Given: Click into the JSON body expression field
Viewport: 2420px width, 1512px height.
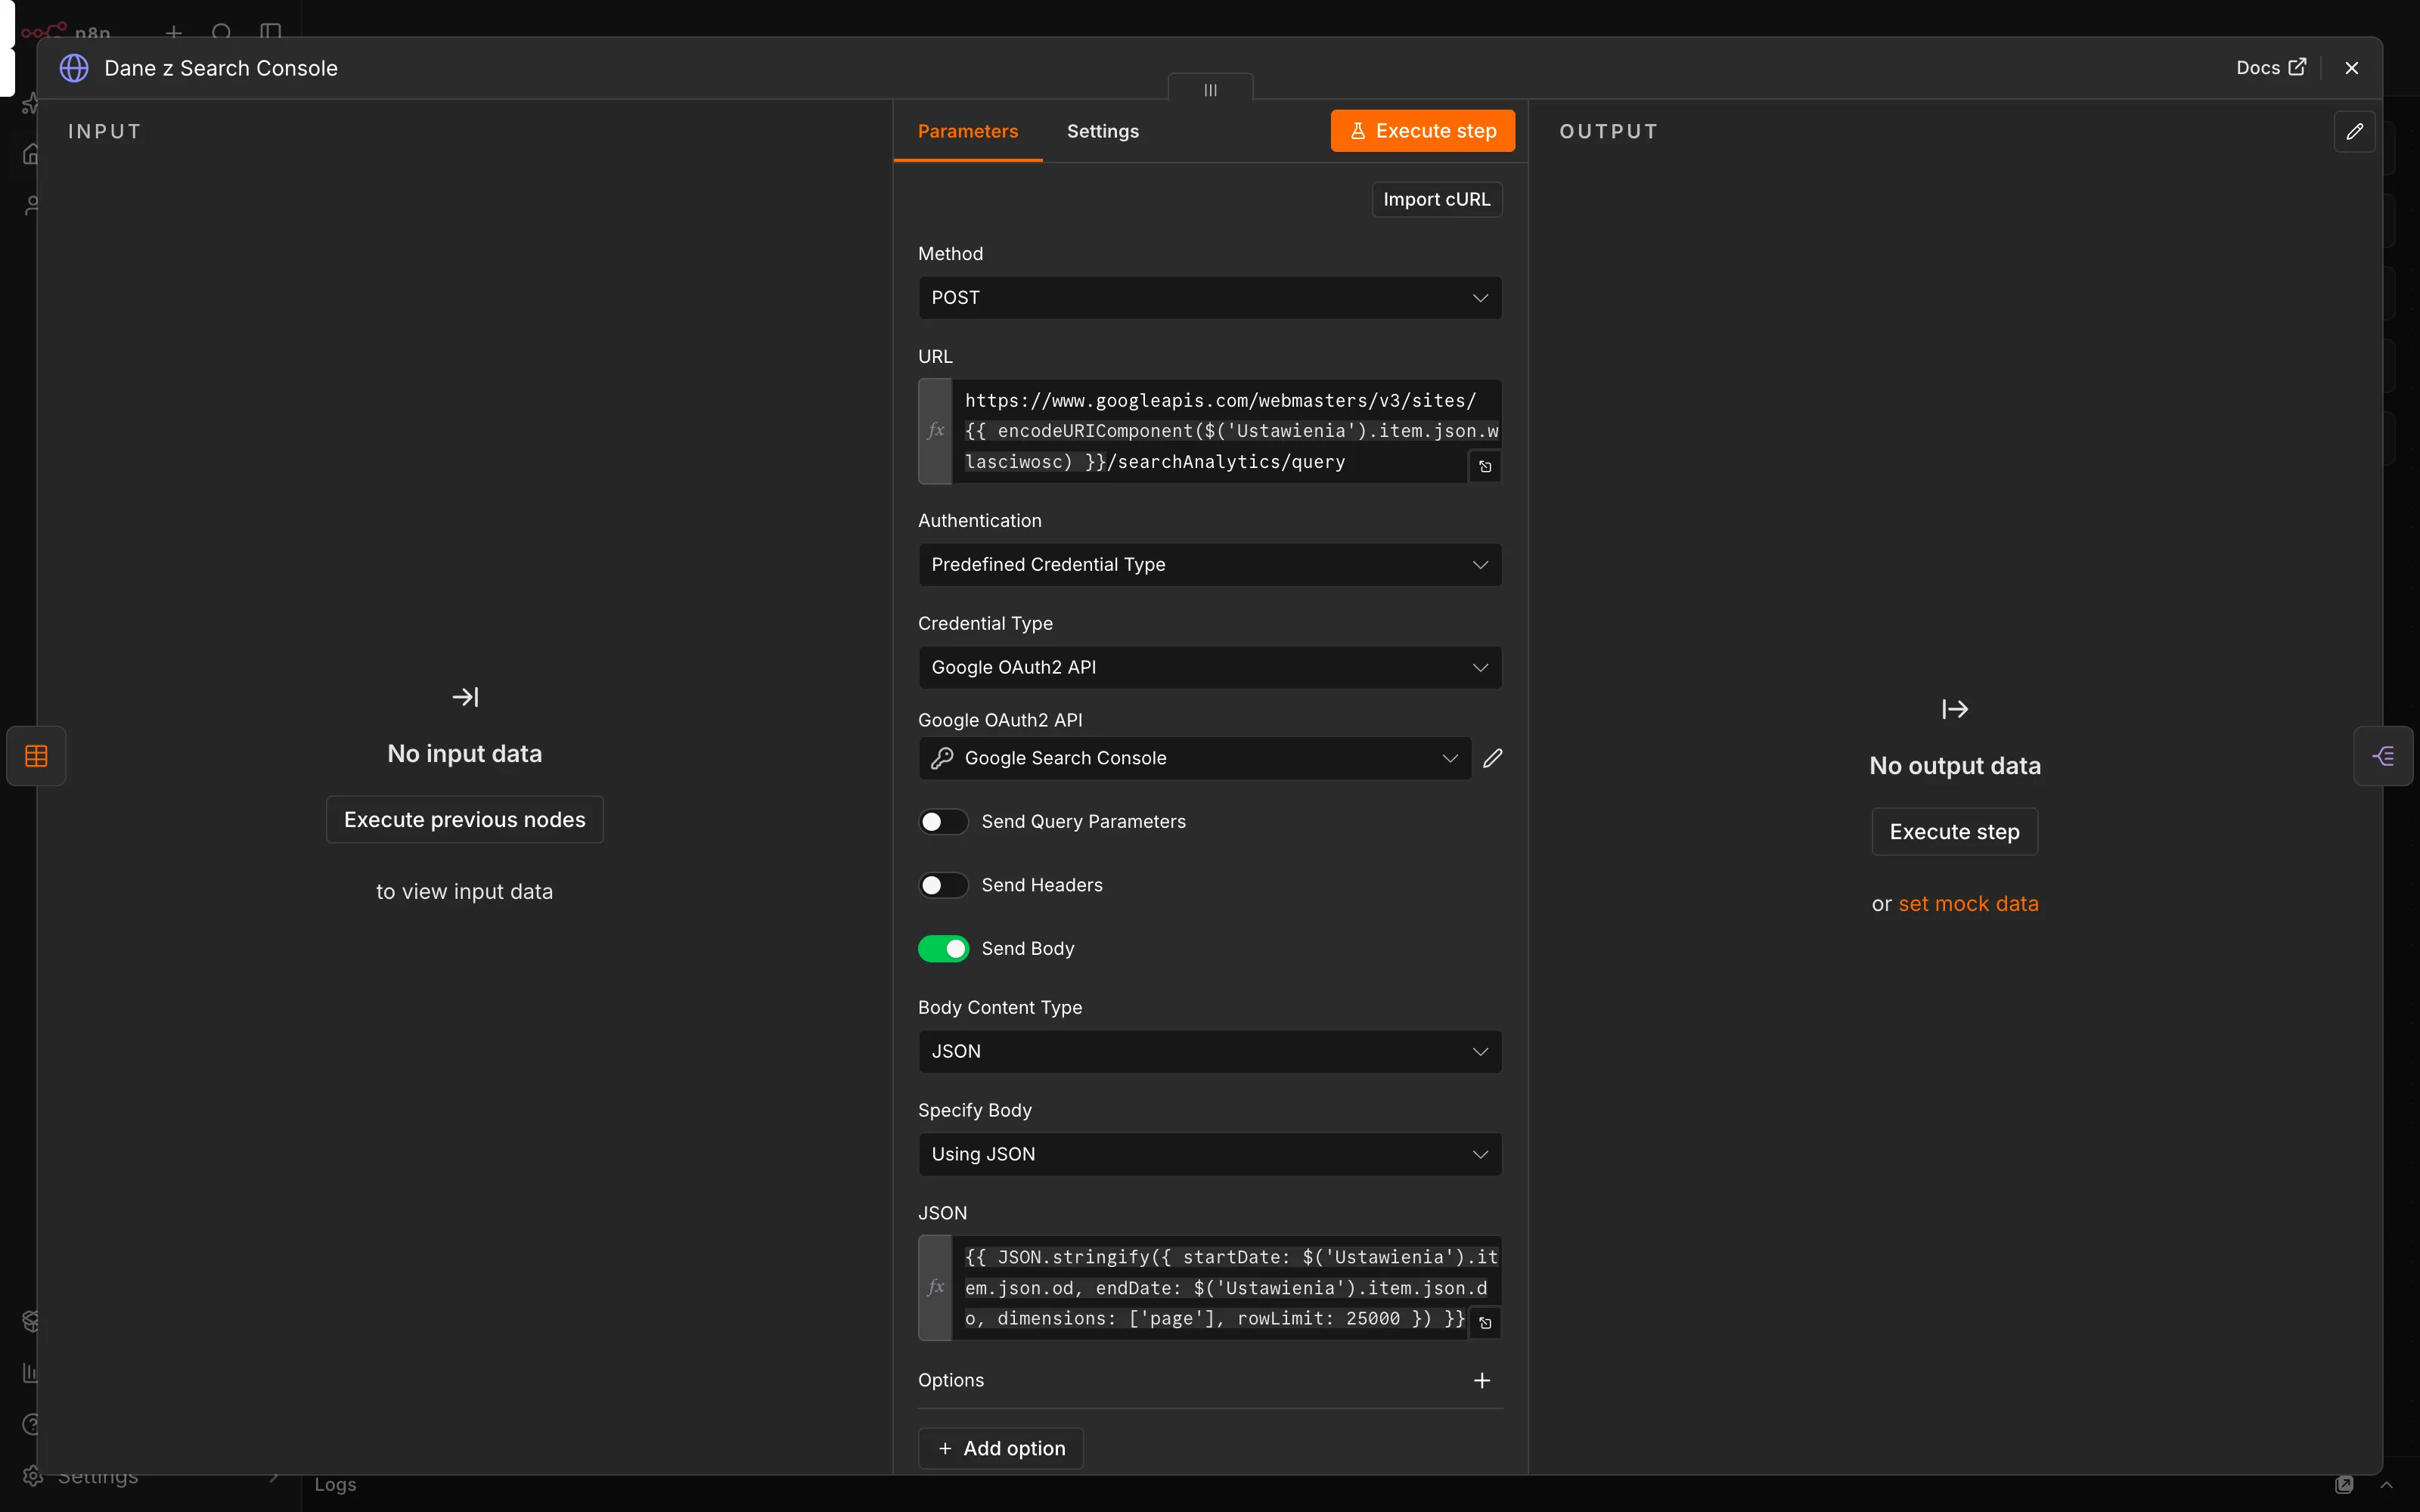Looking at the screenshot, I should [x=1226, y=1287].
